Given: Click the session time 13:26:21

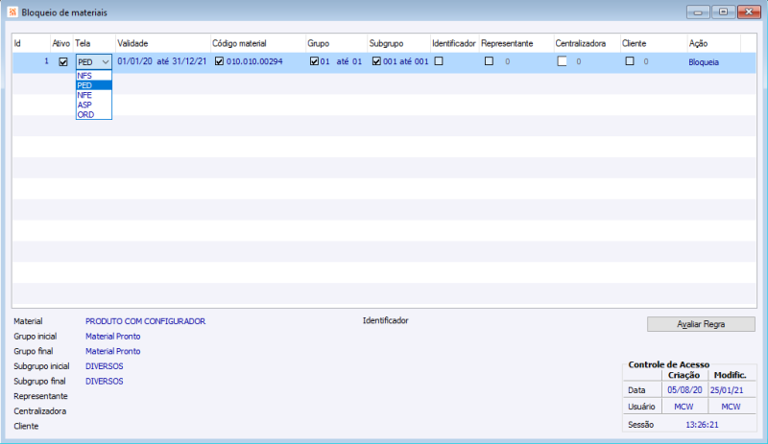Looking at the screenshot, I should tap(702, 425).
